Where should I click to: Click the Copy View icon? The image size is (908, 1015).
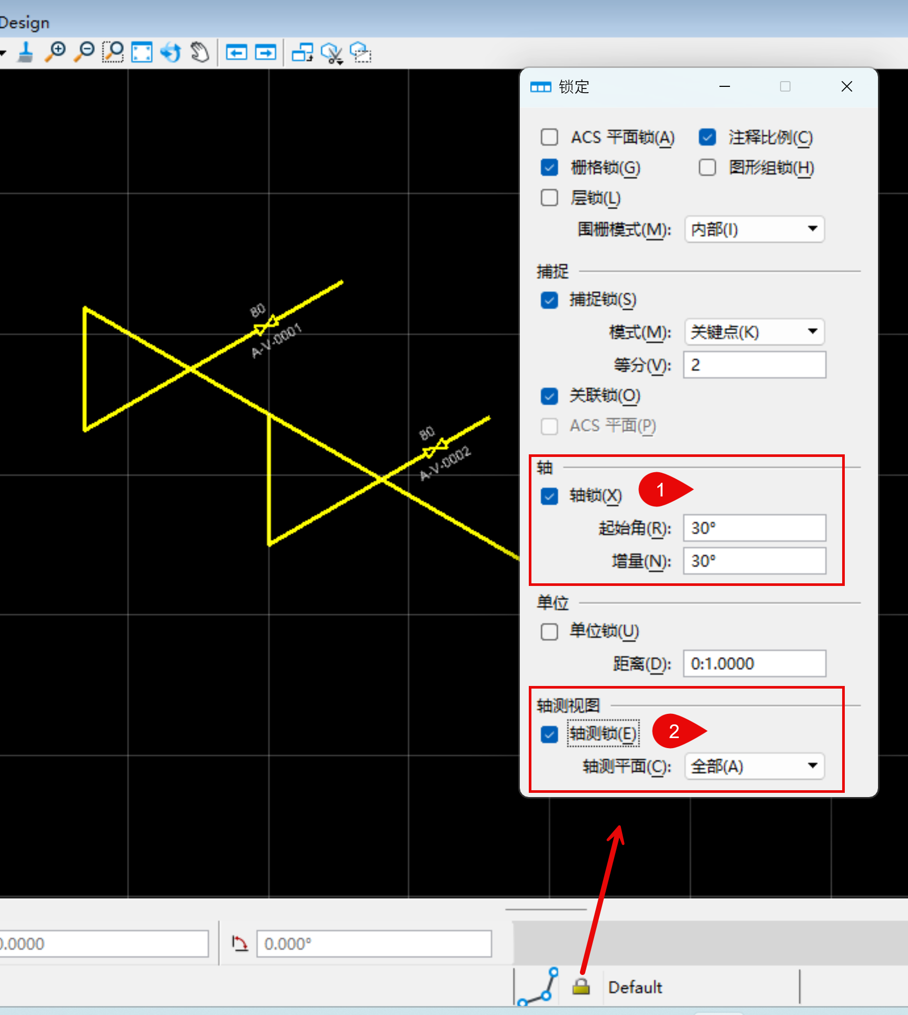tap(303, 53)
